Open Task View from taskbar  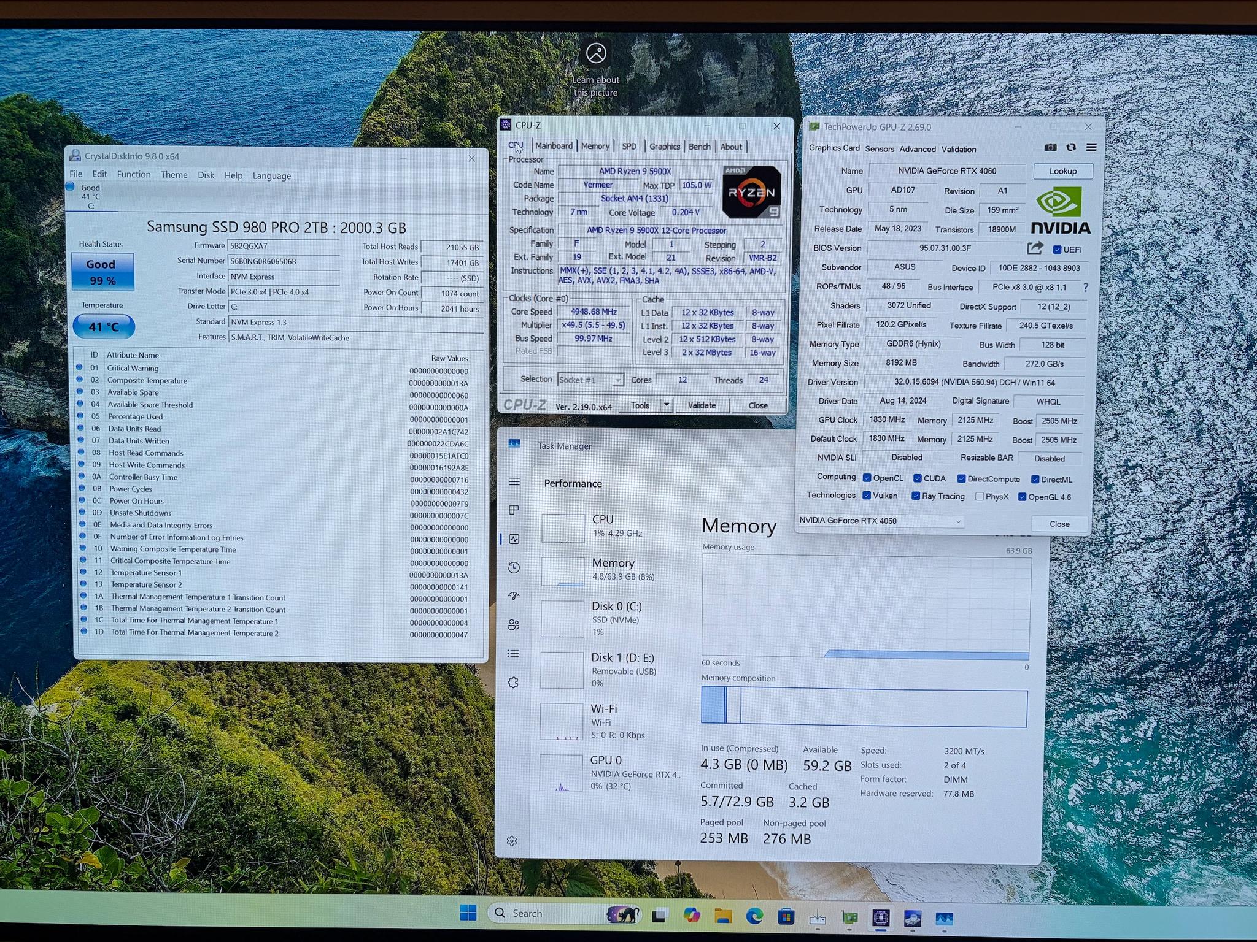[660, 915]
